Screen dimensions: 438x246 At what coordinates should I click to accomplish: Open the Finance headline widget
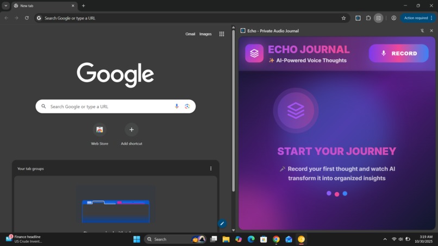[24, 239]
